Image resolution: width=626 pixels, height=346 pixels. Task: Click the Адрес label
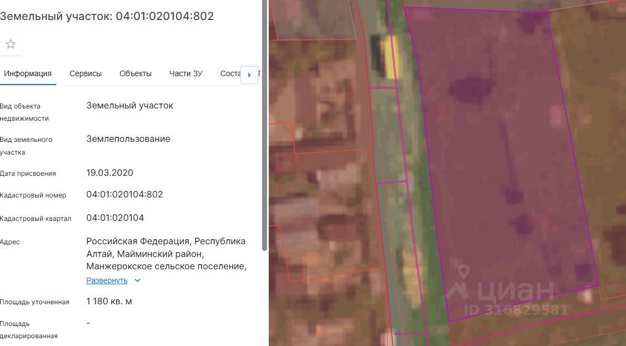pos(10,242)
